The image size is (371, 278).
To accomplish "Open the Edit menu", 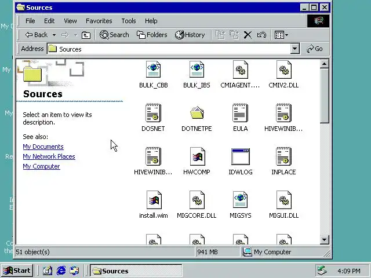I will pos(49,21).
